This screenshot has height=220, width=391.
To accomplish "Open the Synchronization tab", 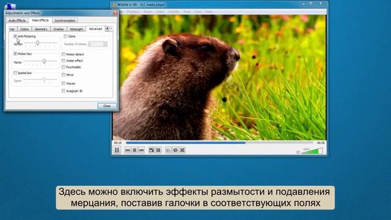I will pyautogui.click(x=65, y=20).
